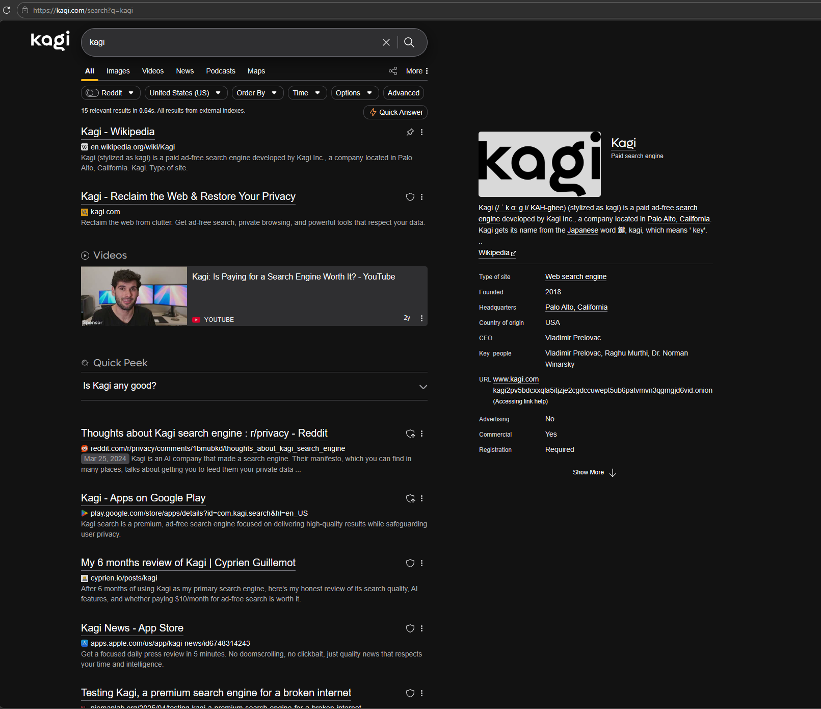This screenshot has width=821, height=709.
Task: Open the "Kagi - Wikipedia" result title
Action: (x=118, y=132)
